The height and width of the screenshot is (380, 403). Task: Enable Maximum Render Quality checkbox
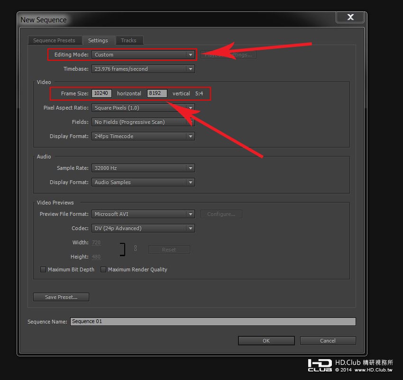[103, 269]
